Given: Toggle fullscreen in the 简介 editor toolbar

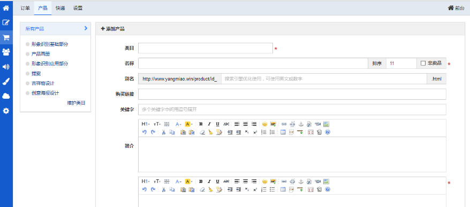Looking at the screenshot, I should tap(310, 132).
